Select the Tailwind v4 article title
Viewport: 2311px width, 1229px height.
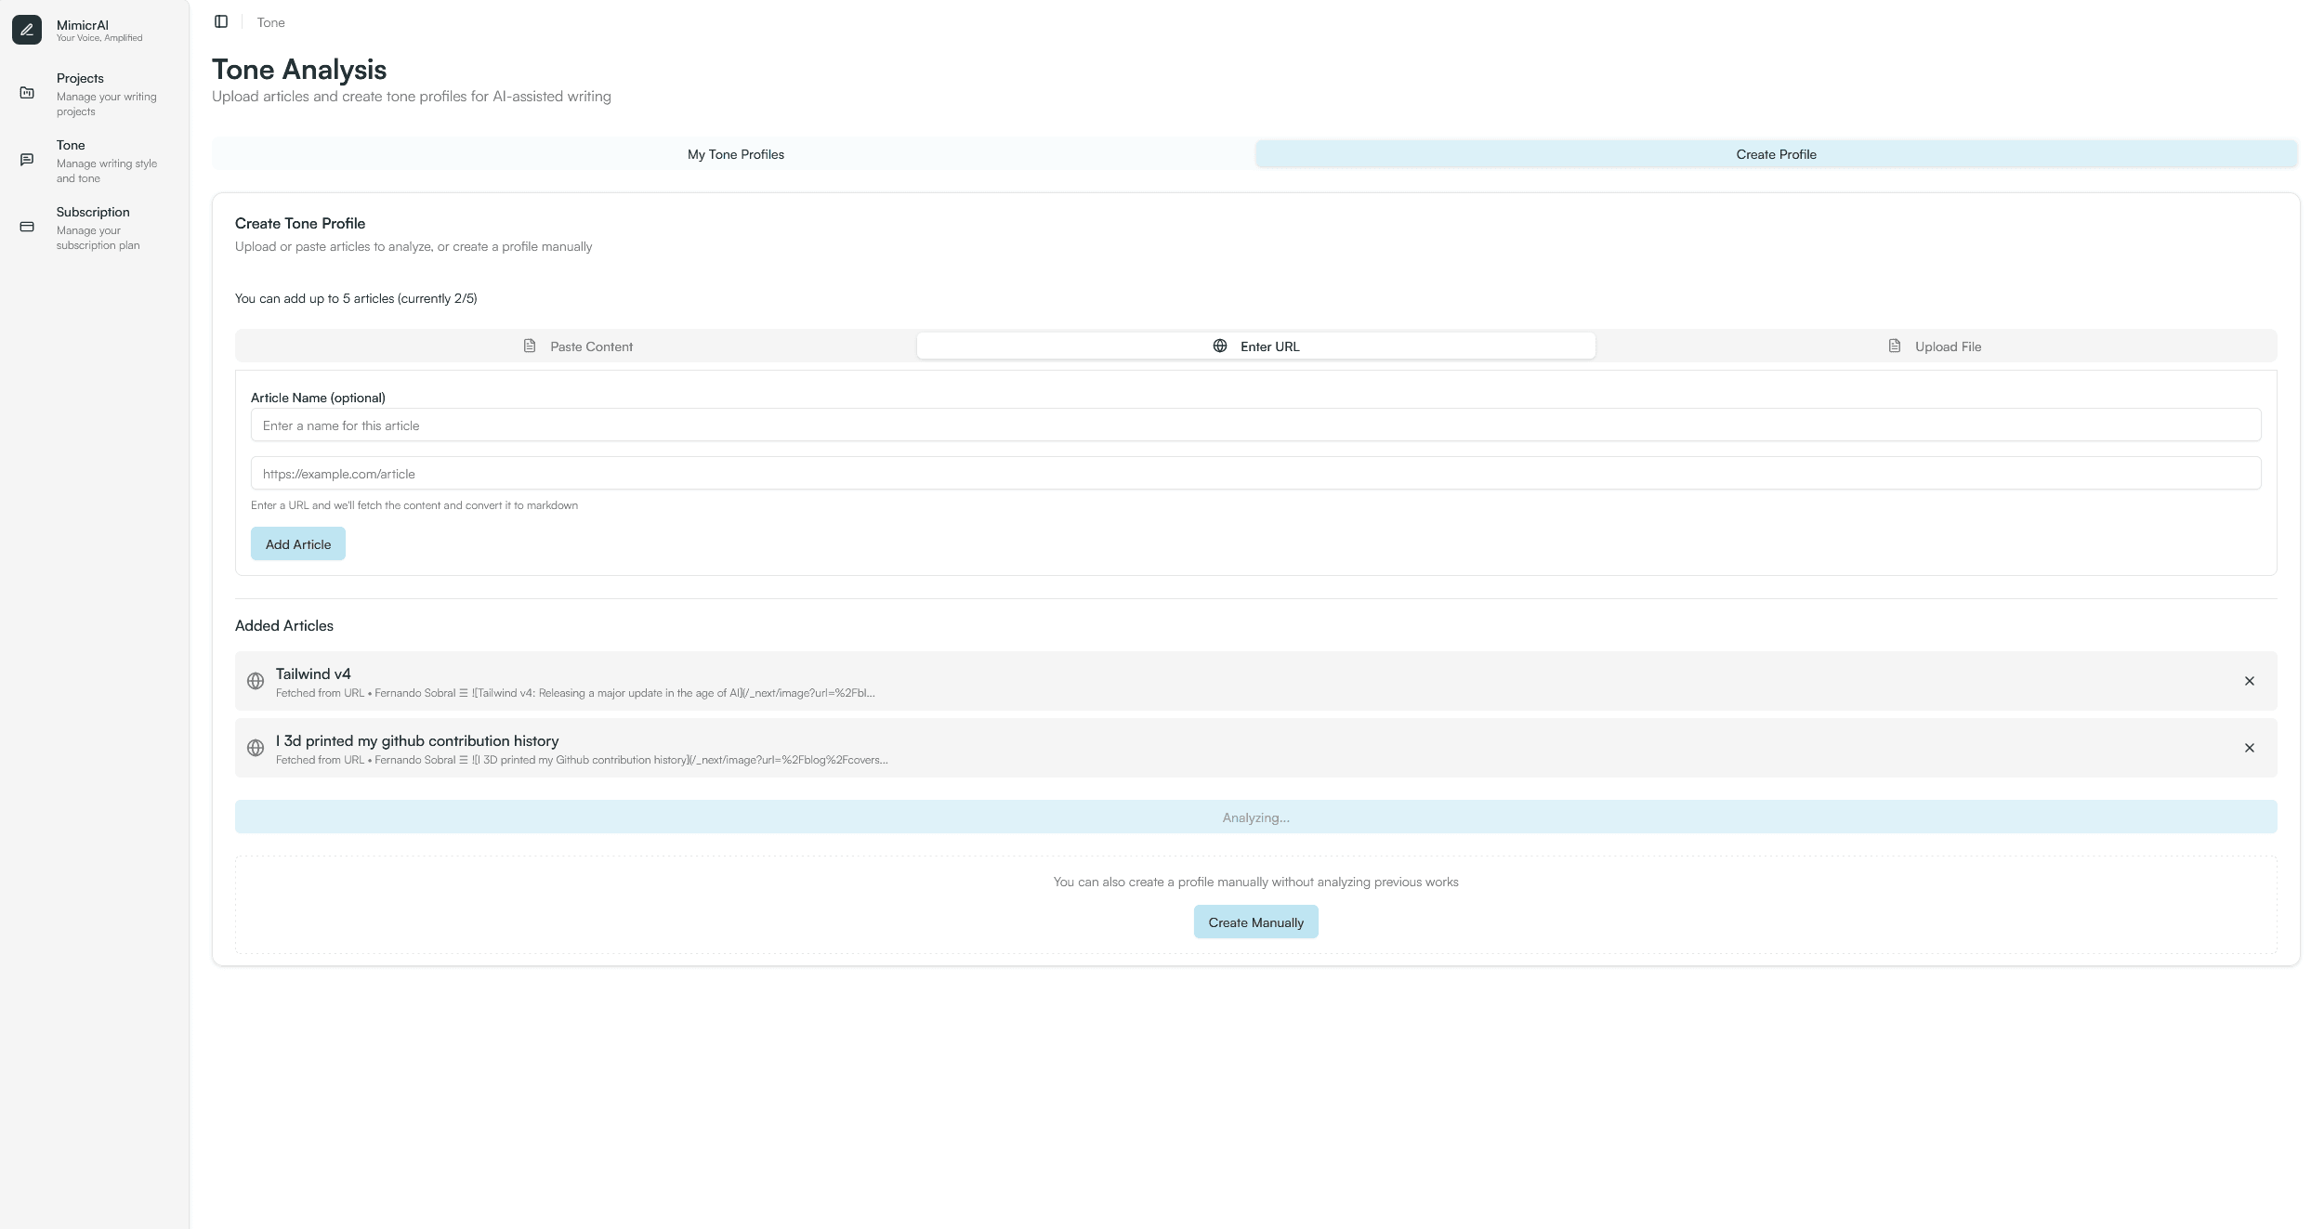pyautogui.click(x=313, y=674)
